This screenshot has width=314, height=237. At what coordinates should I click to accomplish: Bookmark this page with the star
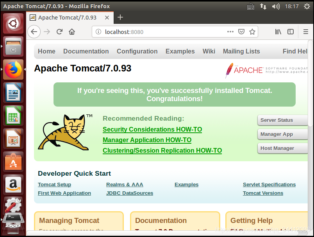tap(252, 32)
